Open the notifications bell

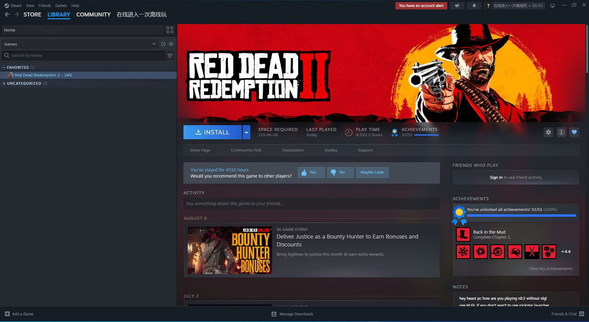[x=474, y=6]
